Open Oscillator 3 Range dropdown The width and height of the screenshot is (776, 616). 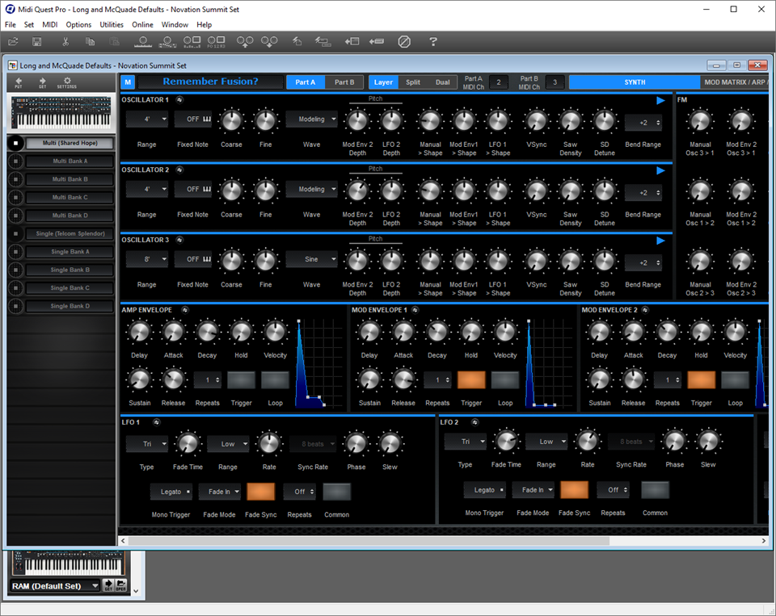[x=146, y=259]
